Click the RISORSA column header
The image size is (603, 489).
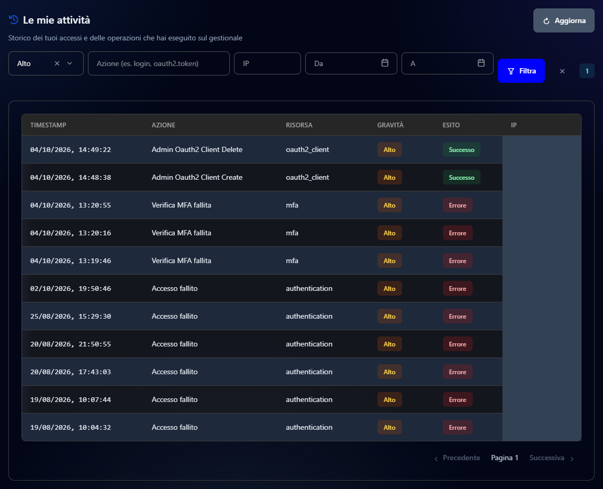click(299, 125)
